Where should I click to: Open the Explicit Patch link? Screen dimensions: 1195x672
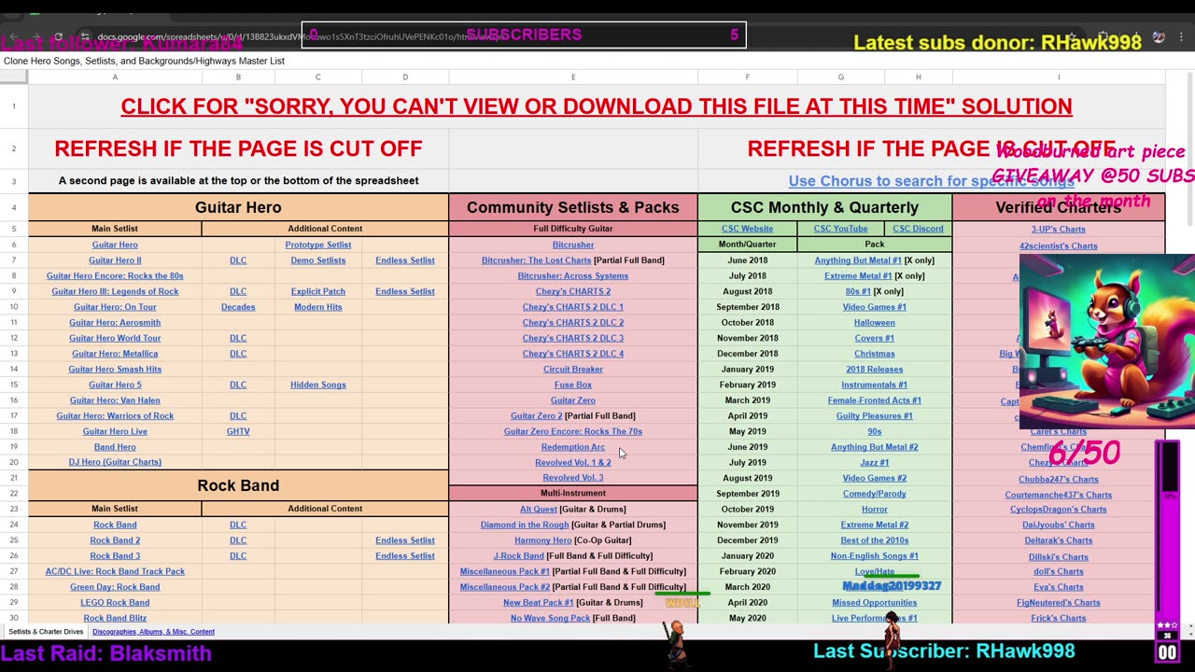[318, 291]
